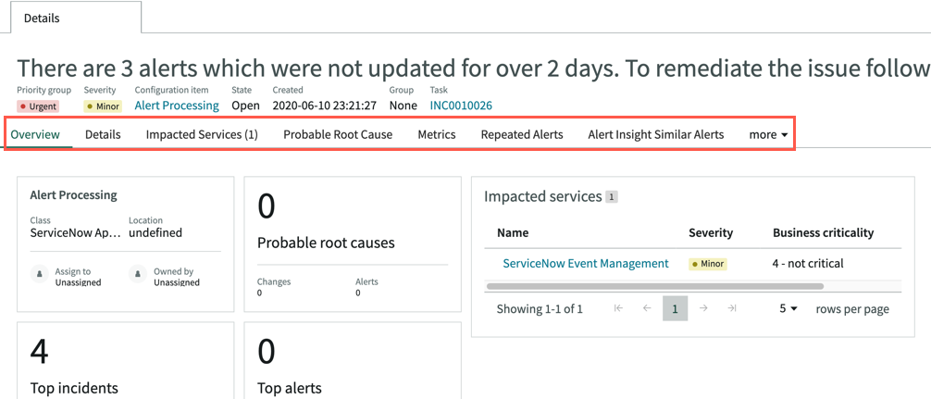Click the created date 2020-06-10 23:21:27
The image size is (931, 399).
pos(324,106)
